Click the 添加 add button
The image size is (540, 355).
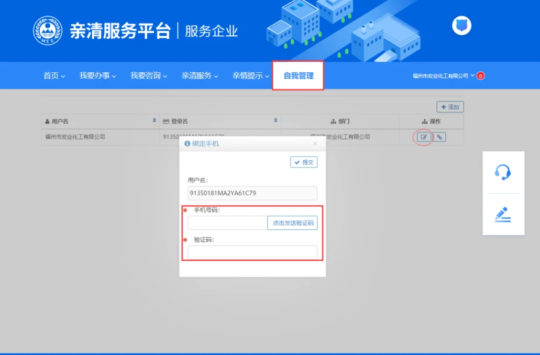click(x=450, y=107)
